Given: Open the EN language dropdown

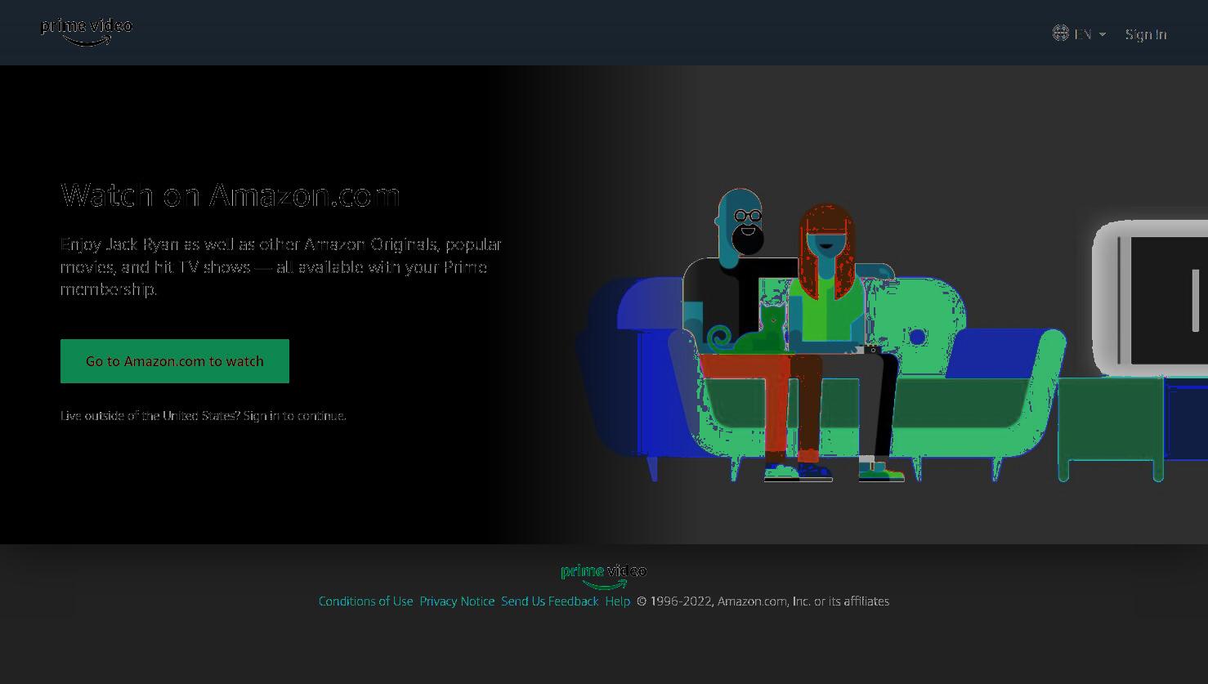Looking at the screenshot, I should [1089, 34].
